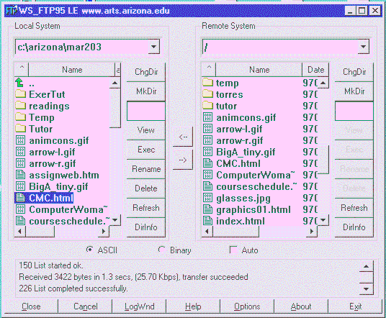Click log pane scroll-down arrow
The width and height of the screenshot is (386, 318).
(x=366, y=289)
